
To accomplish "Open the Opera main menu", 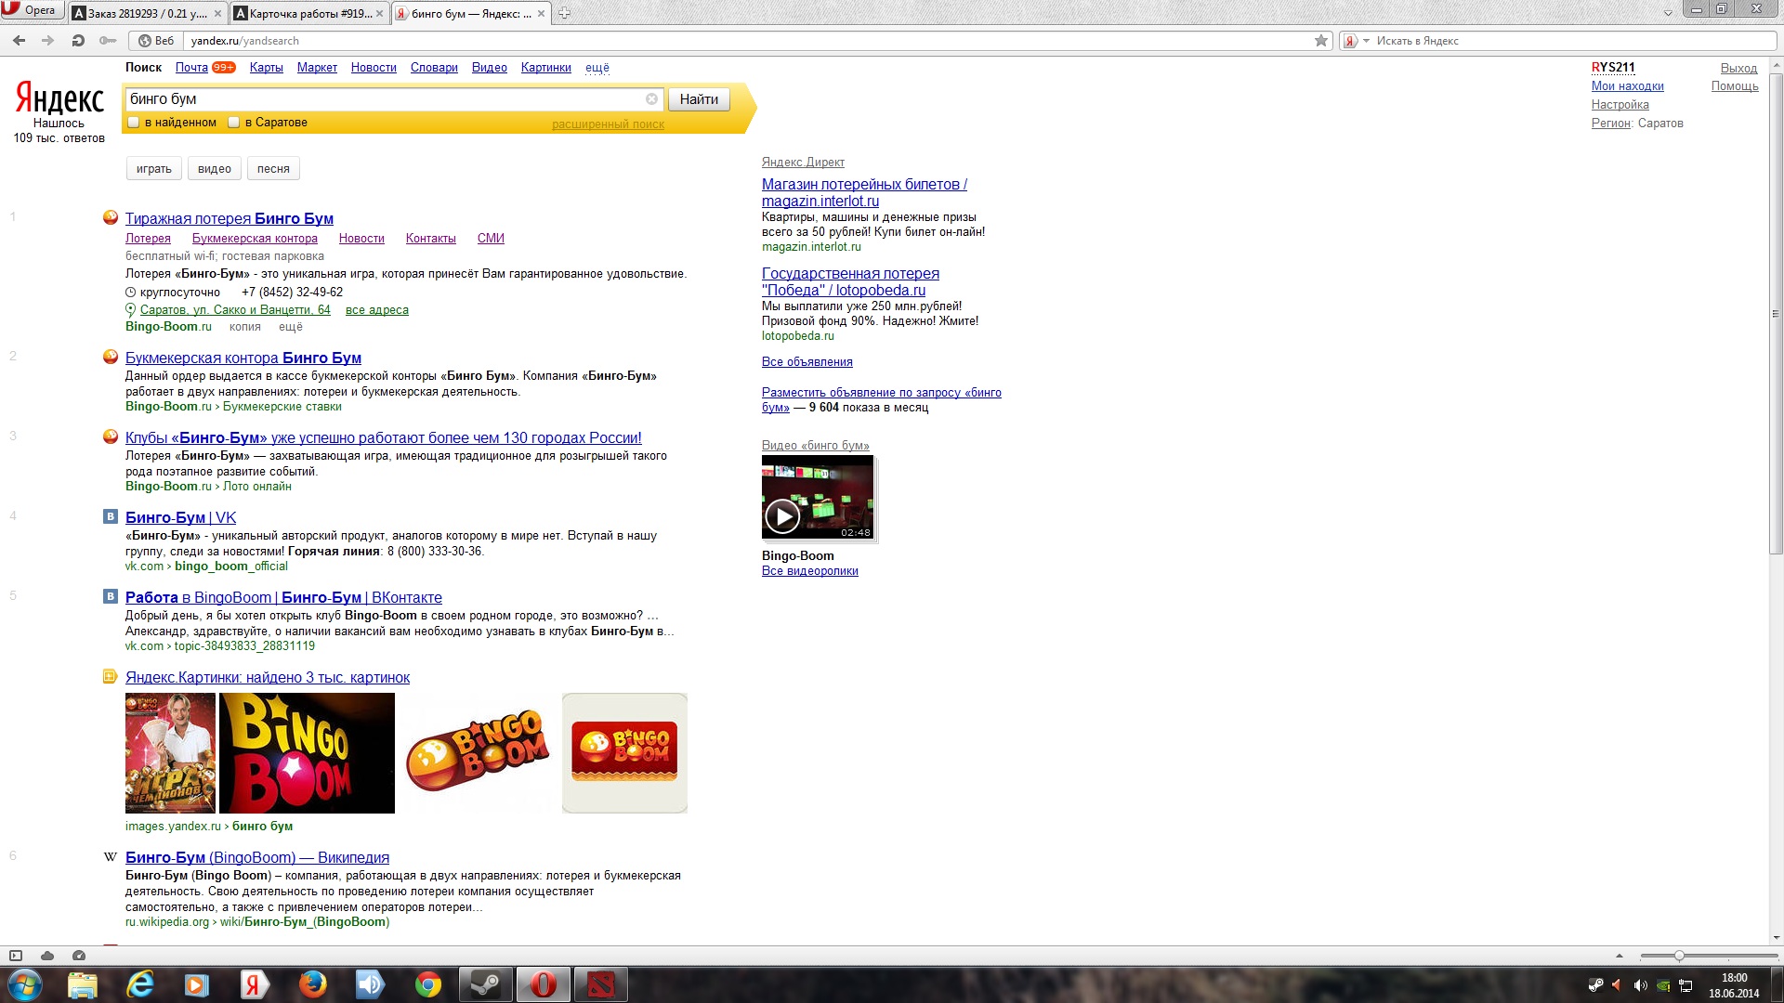I will click(x=31, y=10).
